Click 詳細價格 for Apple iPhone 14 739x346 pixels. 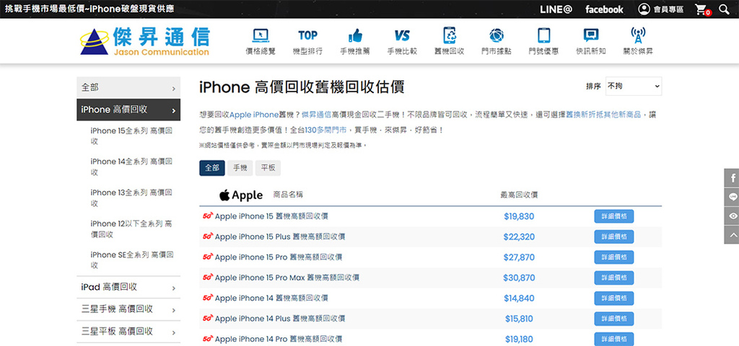pos(613,298)
